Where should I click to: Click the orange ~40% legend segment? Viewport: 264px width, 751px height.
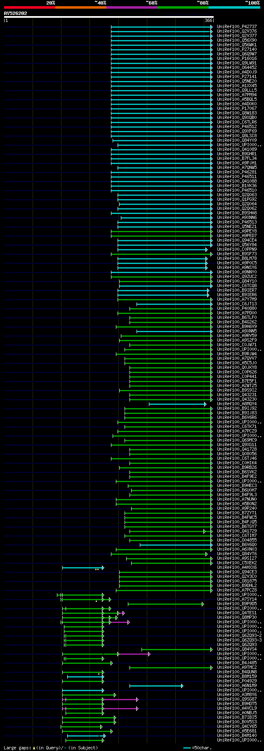(x=80, y=7)
